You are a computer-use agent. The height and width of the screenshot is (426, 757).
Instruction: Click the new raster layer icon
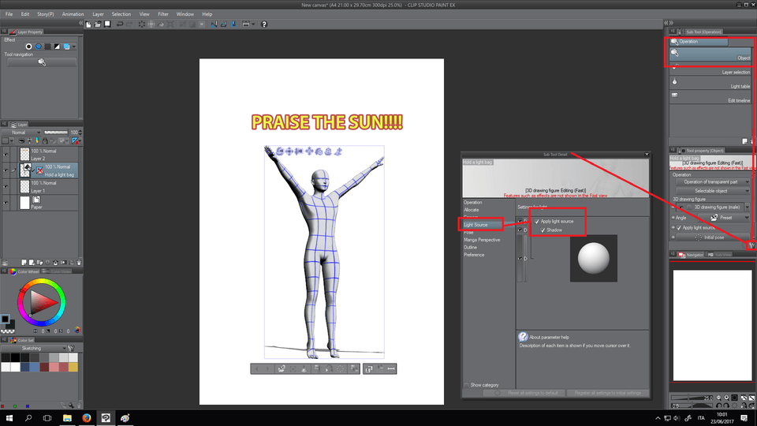pyautogui.click(x=24, y=263)
